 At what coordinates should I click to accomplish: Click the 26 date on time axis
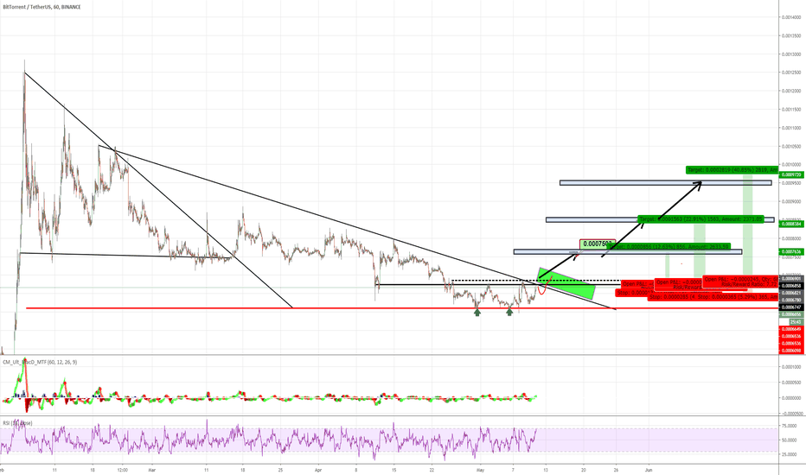(x=616, y=469)
